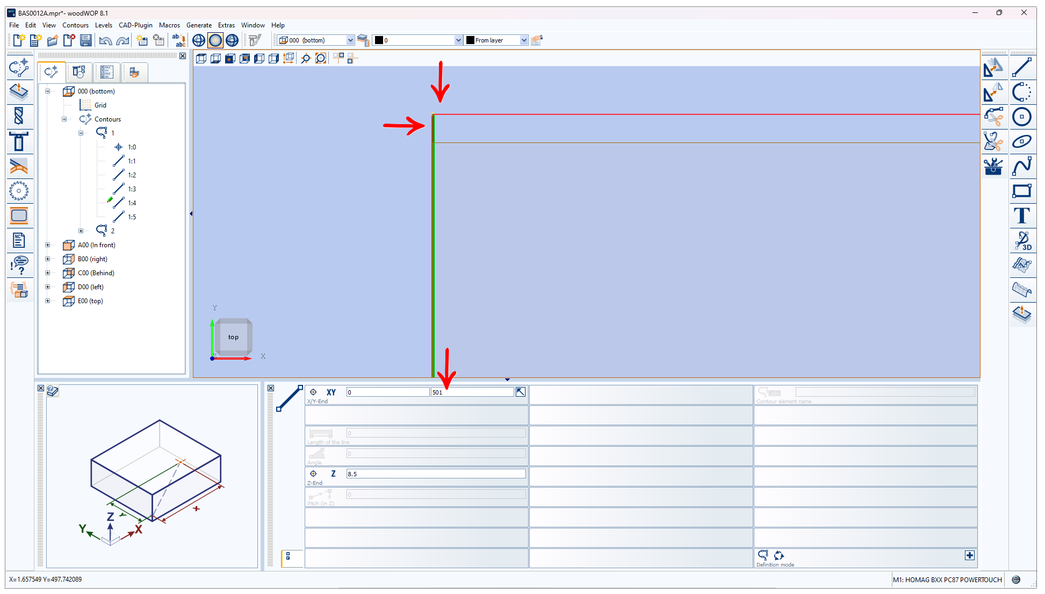The width and height of the screenshot is (1045, 594).
Task: Select the Ellipse contour tool
Action: [x=1021, y=141]
